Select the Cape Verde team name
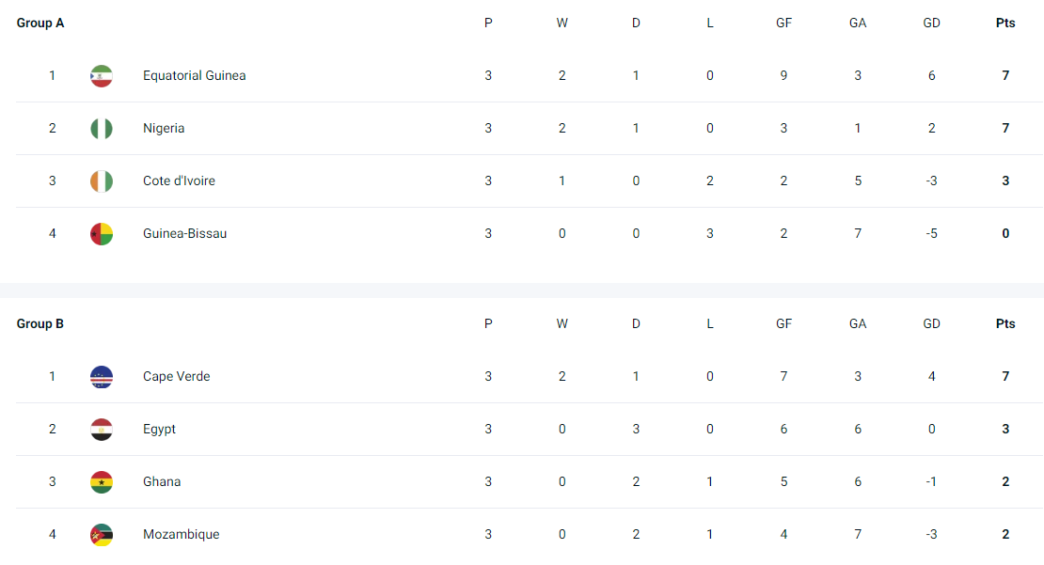The image size is (1044, 565). click(x=176, y=376)
